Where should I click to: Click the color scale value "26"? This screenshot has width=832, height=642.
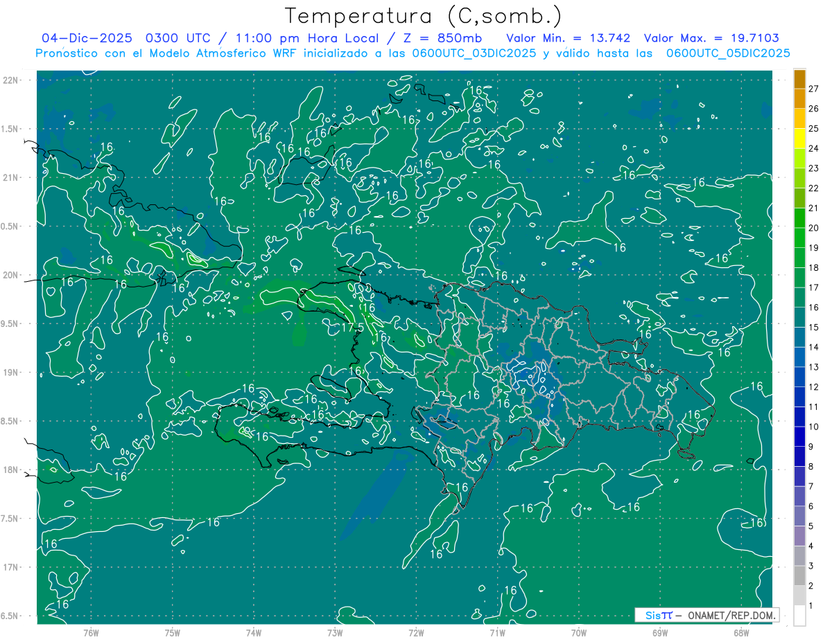click(x=814, y=109)
